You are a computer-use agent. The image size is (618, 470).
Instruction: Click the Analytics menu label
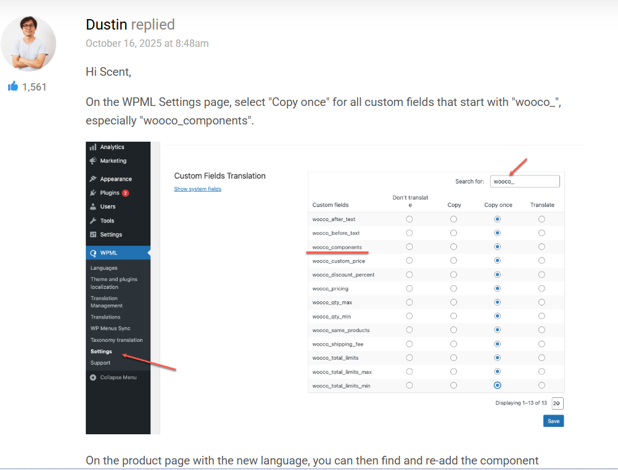112,147
